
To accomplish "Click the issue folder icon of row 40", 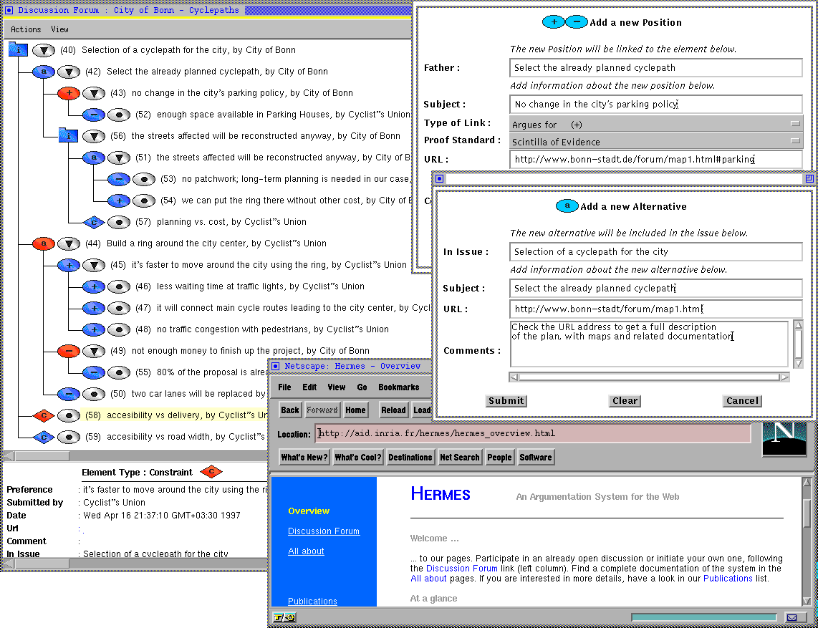I will tap(18, 50).
